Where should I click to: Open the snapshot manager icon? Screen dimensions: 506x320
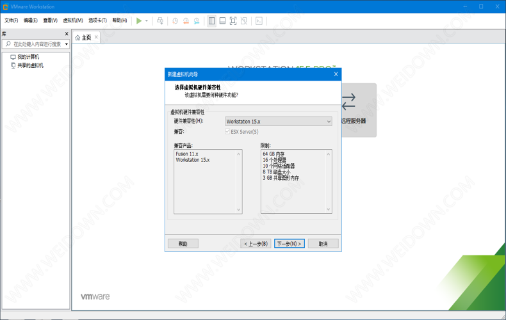pos(197,21)
